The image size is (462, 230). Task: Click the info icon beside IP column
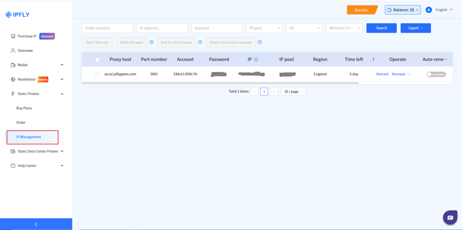pos(256,60)
